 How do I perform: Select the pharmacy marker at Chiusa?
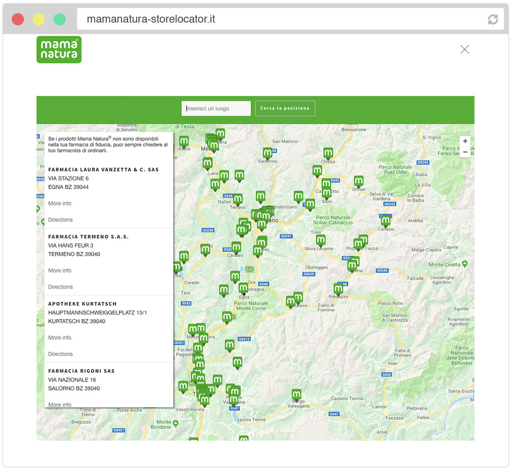[328, 153]
